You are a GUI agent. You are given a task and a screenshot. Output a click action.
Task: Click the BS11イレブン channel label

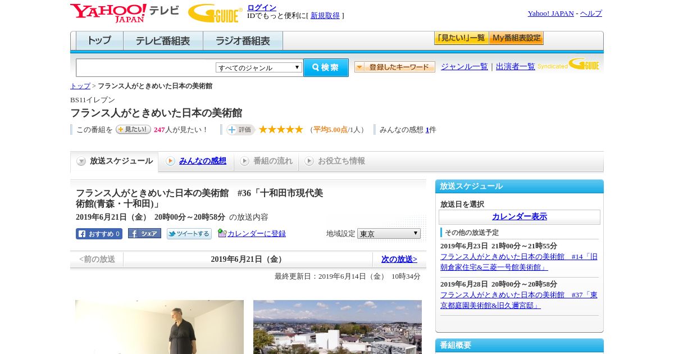tap(93, 100)
